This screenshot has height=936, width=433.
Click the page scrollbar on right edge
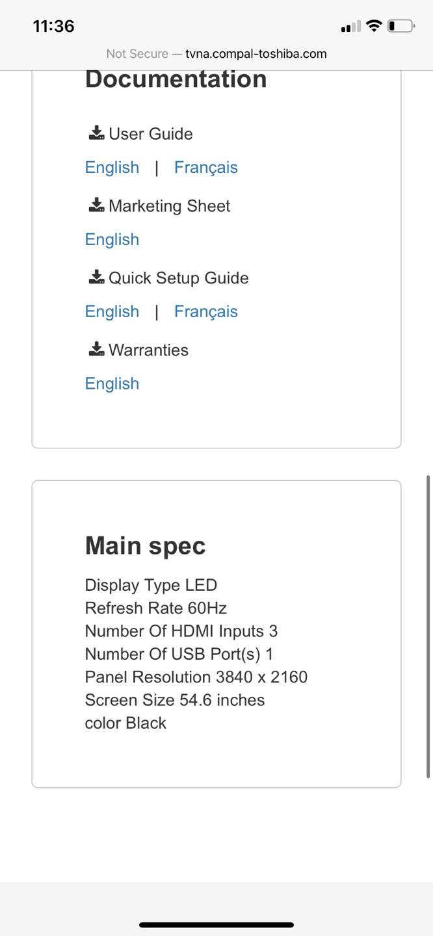click(x=428, y=627)
